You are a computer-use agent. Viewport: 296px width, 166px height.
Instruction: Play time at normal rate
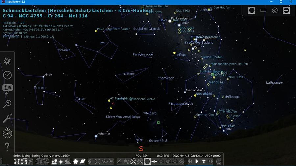pyautogui.click(x=197, y=161)
